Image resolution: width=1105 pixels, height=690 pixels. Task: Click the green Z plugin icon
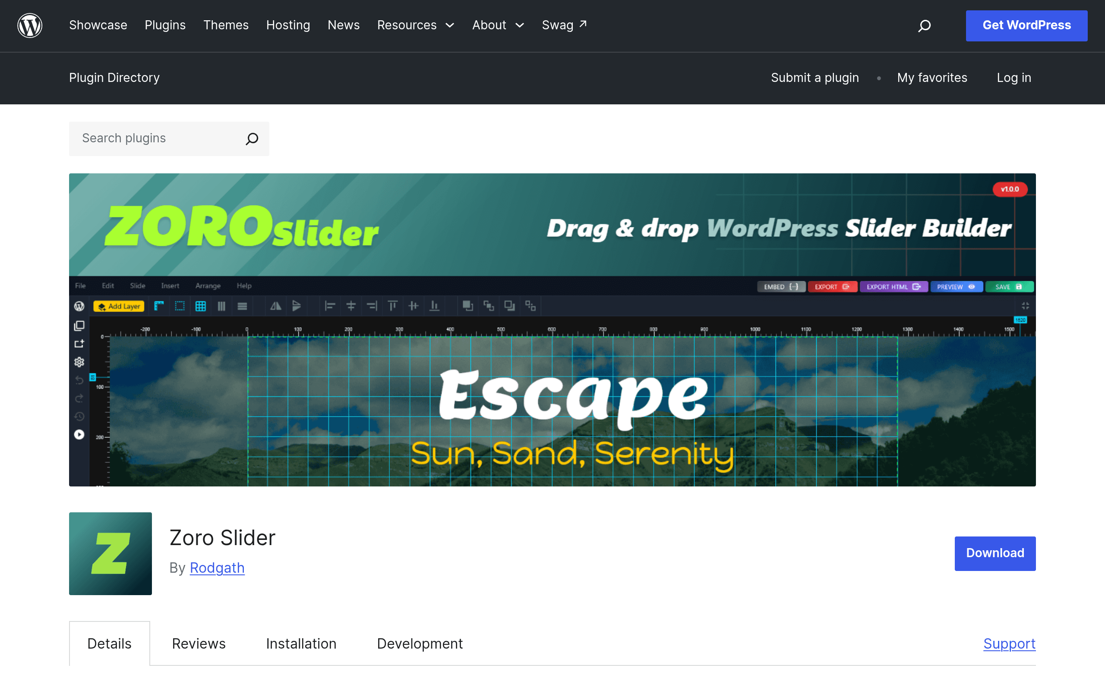[110, 553]
